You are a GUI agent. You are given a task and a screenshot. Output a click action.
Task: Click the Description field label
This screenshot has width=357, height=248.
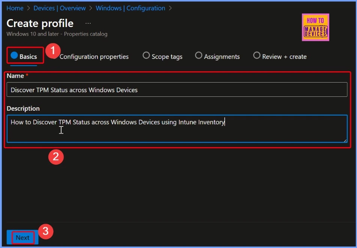(23, 108)
